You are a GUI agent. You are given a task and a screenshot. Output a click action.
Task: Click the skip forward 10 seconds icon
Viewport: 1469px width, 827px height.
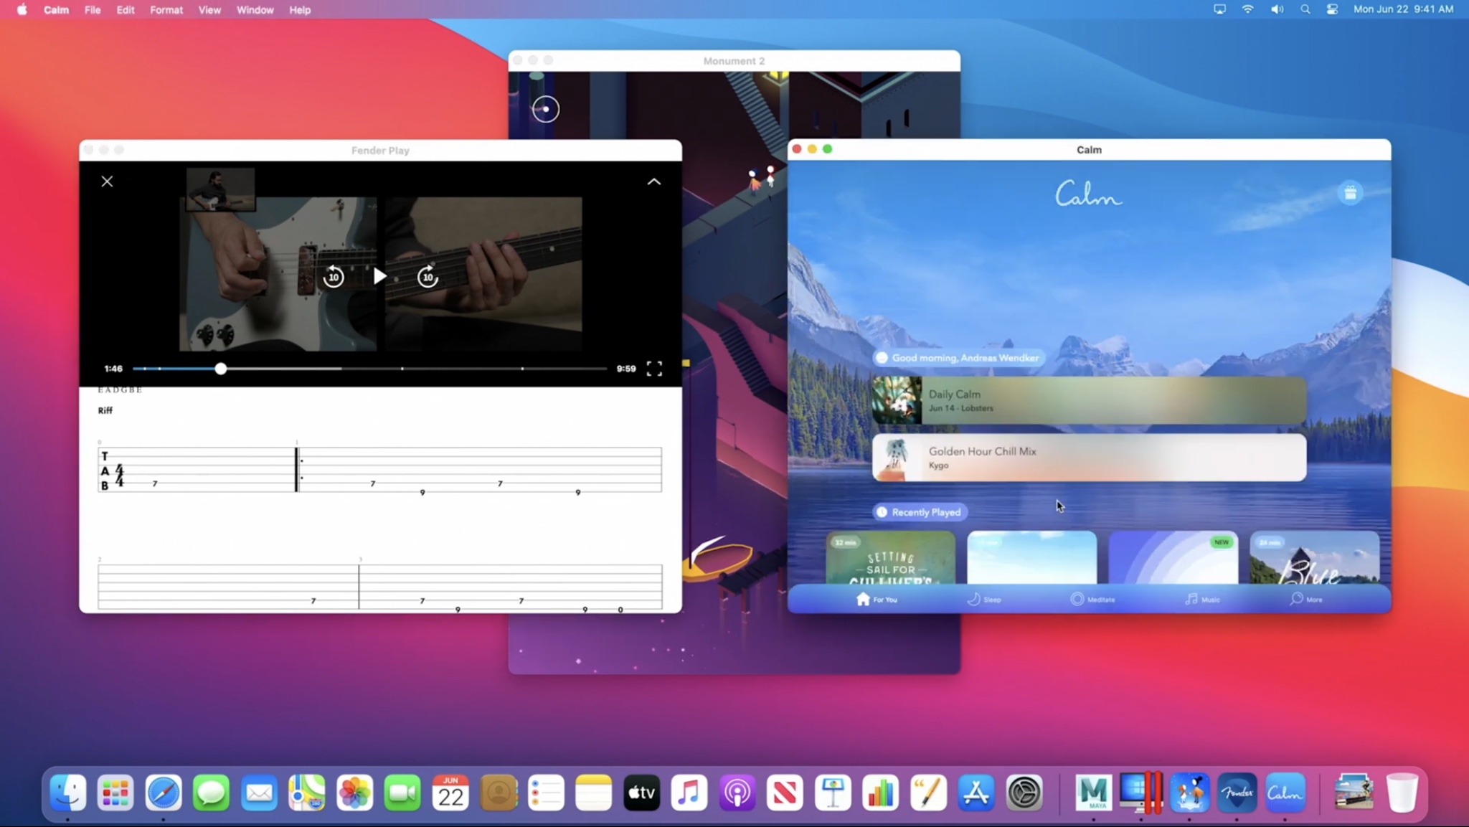pyautogui.click(x=428, y=277)
